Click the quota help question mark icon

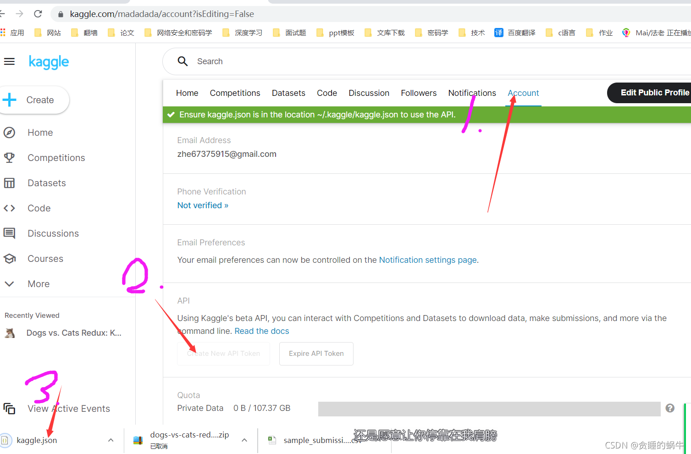[x=670, y=408]
